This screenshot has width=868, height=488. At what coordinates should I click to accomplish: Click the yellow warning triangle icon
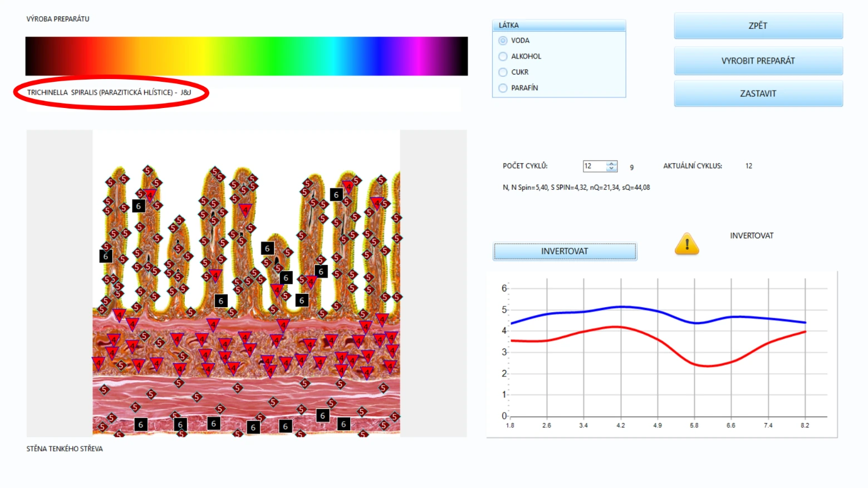point(686,244)
